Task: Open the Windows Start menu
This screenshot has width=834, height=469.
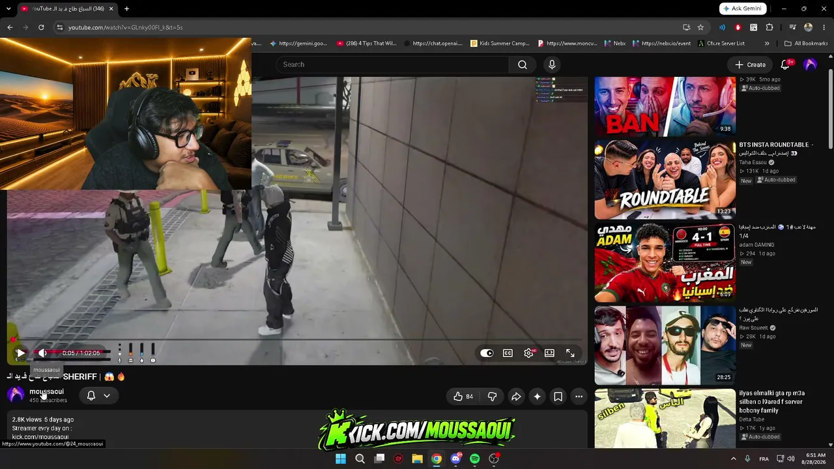Action: pos(340,459)
